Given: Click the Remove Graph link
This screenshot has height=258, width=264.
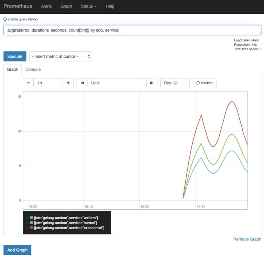Looking at the screenshot, I should [x=247, y=239].
